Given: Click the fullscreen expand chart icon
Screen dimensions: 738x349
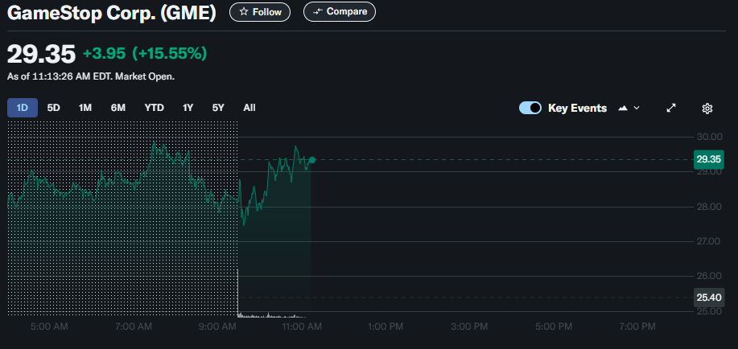Looking at the screenshot, I should click(671, 109).
